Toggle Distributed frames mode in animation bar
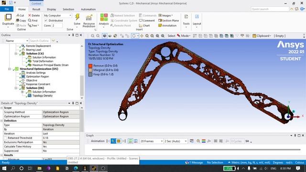 point(131,141)
